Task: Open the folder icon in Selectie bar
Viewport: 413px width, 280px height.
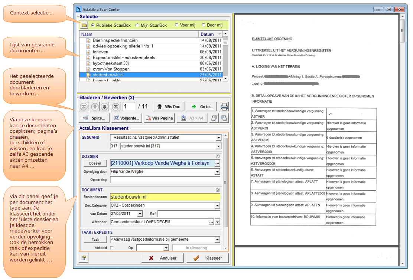Action: [84, 25]
